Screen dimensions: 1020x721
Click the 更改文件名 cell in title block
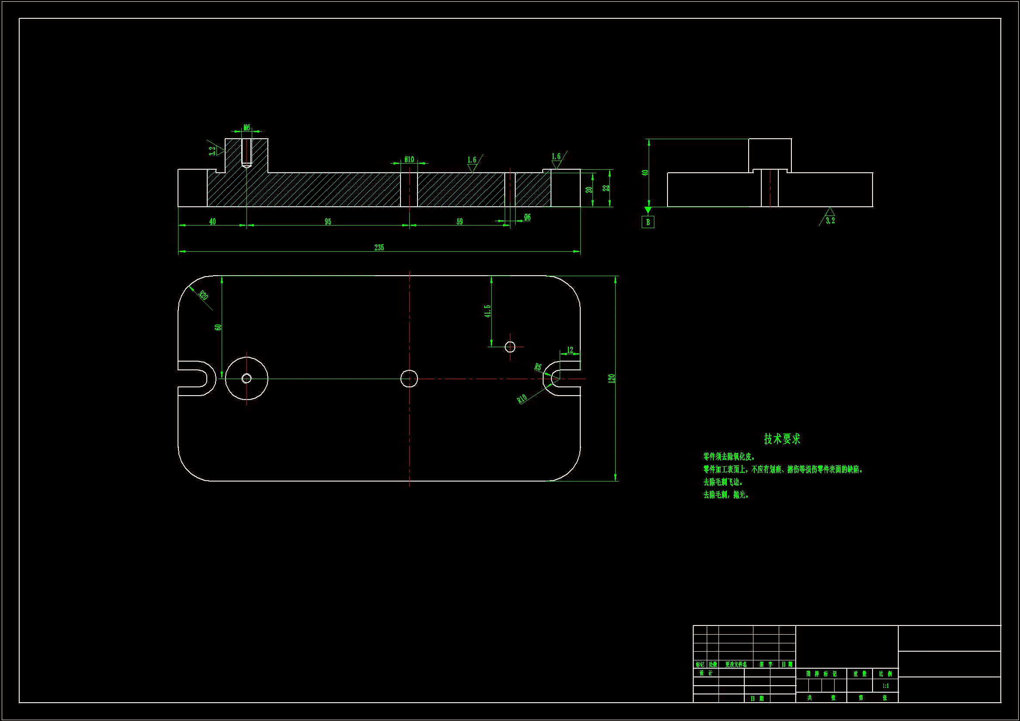(736, 665)
